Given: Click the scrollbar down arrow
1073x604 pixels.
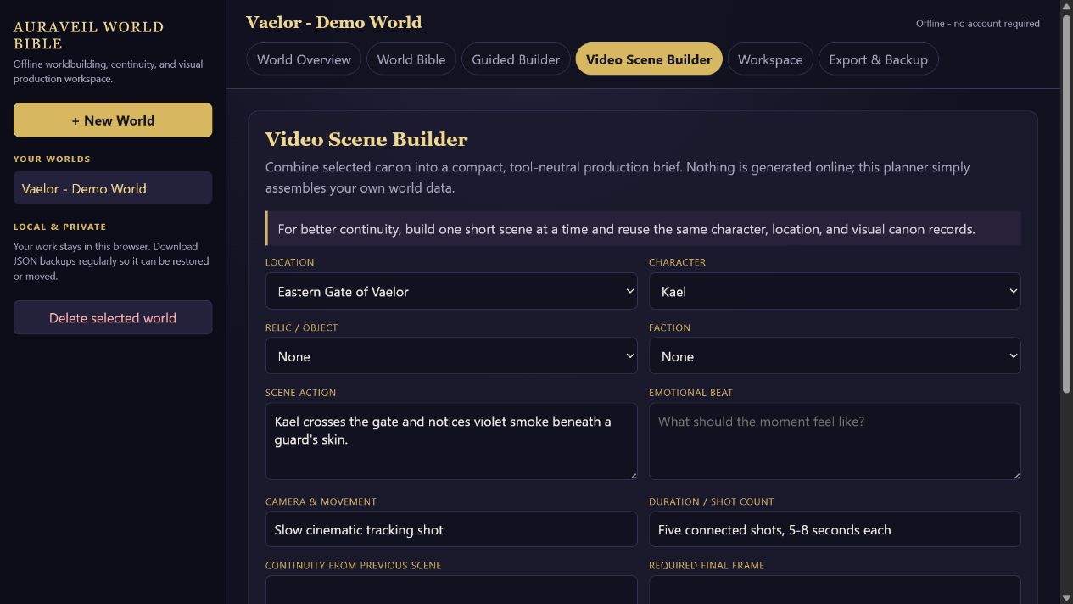Looking at the screenshot, I should (1066, 598).
